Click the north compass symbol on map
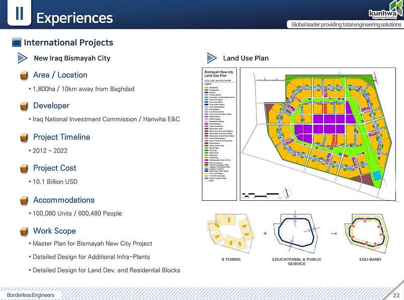This screenshot has width=404, height=300. click(287, 193)
